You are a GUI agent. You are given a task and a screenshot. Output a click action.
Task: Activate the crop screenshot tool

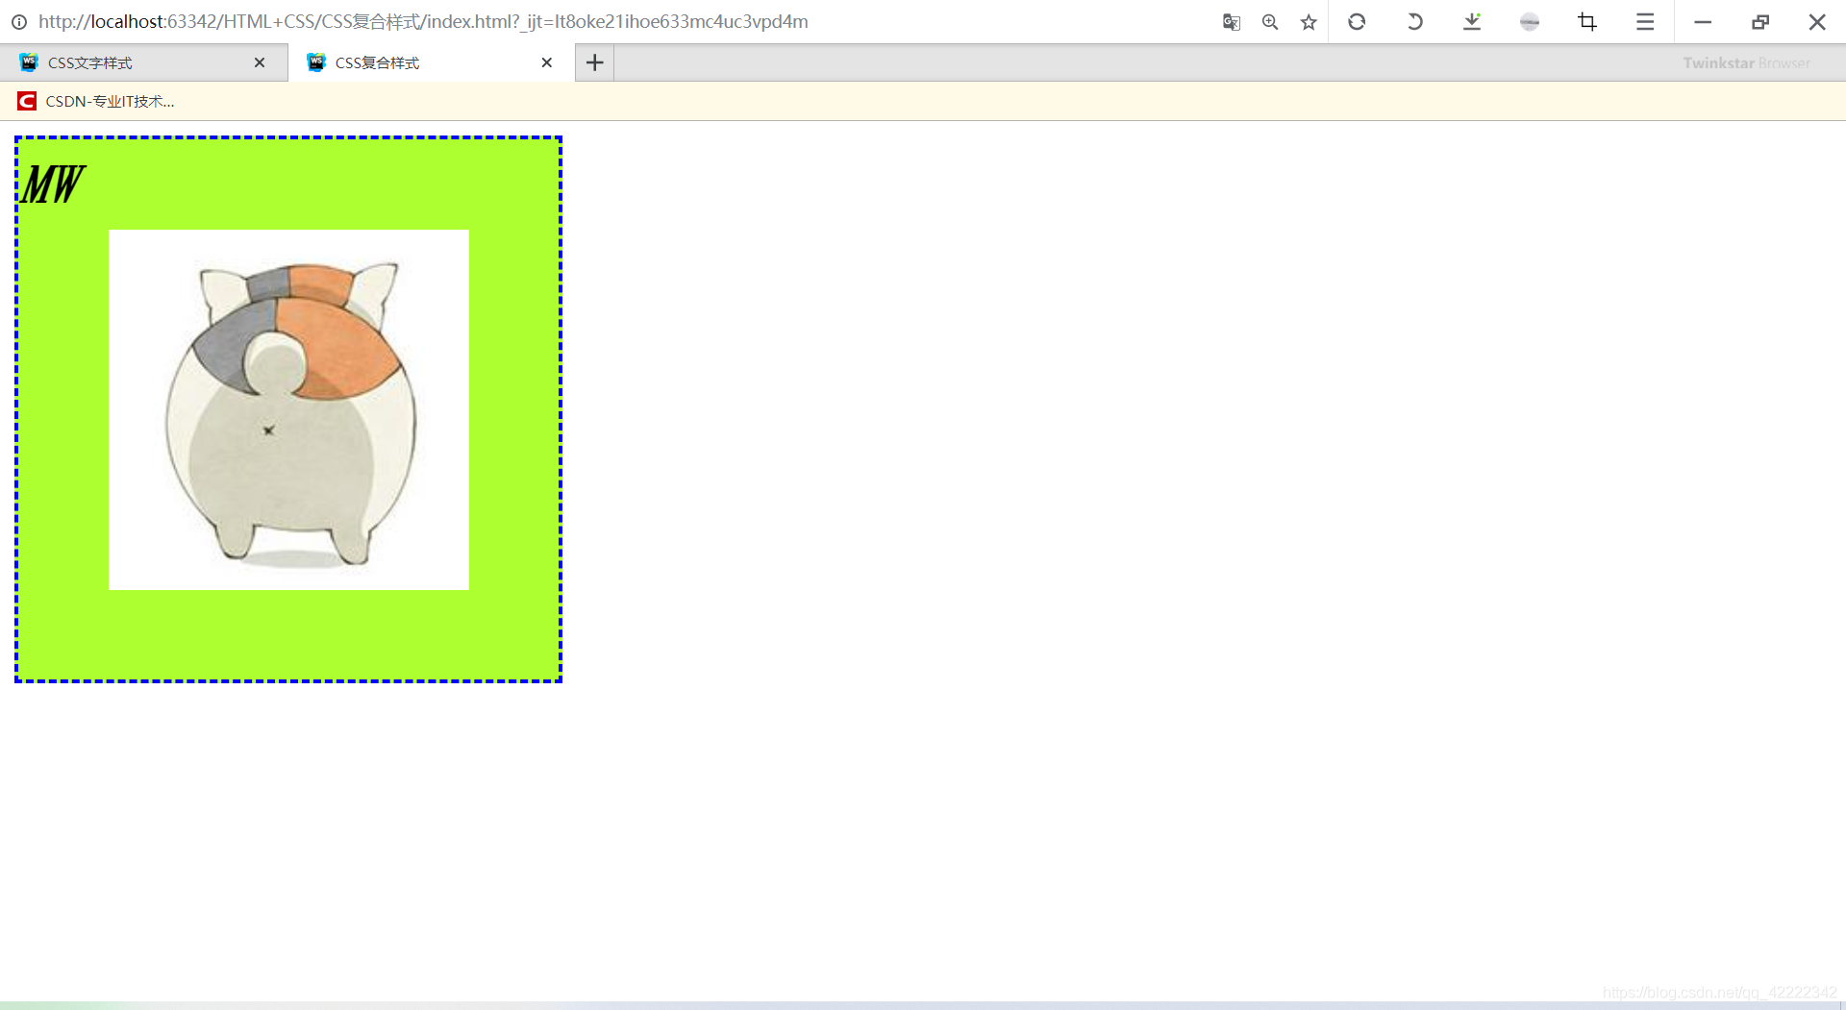click(1587, 21)
